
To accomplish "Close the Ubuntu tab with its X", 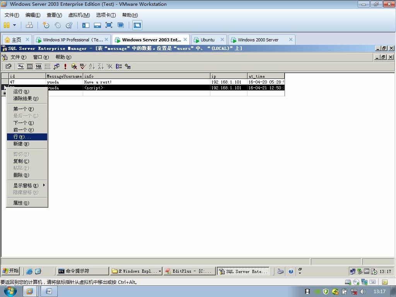I will coord(222,39).
